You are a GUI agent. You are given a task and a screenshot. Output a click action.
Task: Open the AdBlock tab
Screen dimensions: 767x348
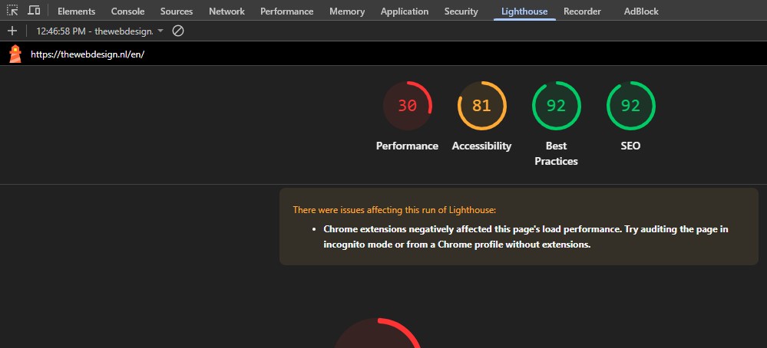[x=641, y=11]
